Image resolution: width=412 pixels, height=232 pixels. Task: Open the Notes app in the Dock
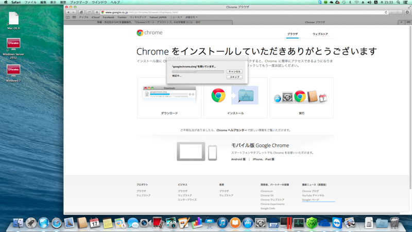point(108,223)
